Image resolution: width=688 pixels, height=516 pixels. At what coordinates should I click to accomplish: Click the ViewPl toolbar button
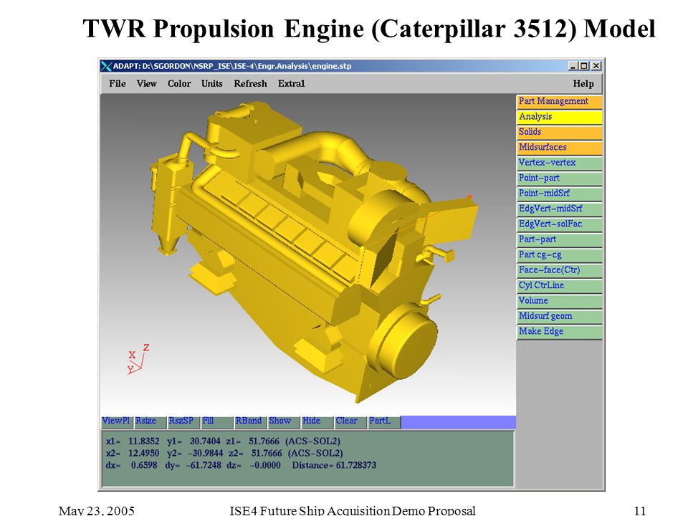117,421
